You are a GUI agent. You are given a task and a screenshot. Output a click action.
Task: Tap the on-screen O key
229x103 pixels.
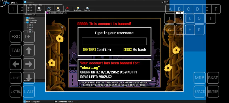[x=199, y=18]
